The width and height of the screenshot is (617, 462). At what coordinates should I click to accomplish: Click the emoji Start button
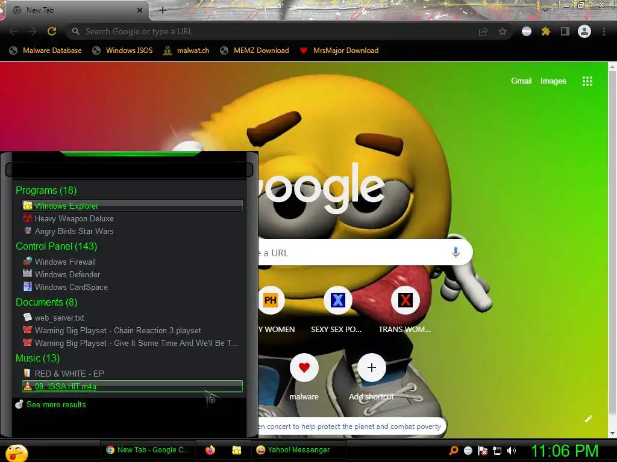point(16,452)
